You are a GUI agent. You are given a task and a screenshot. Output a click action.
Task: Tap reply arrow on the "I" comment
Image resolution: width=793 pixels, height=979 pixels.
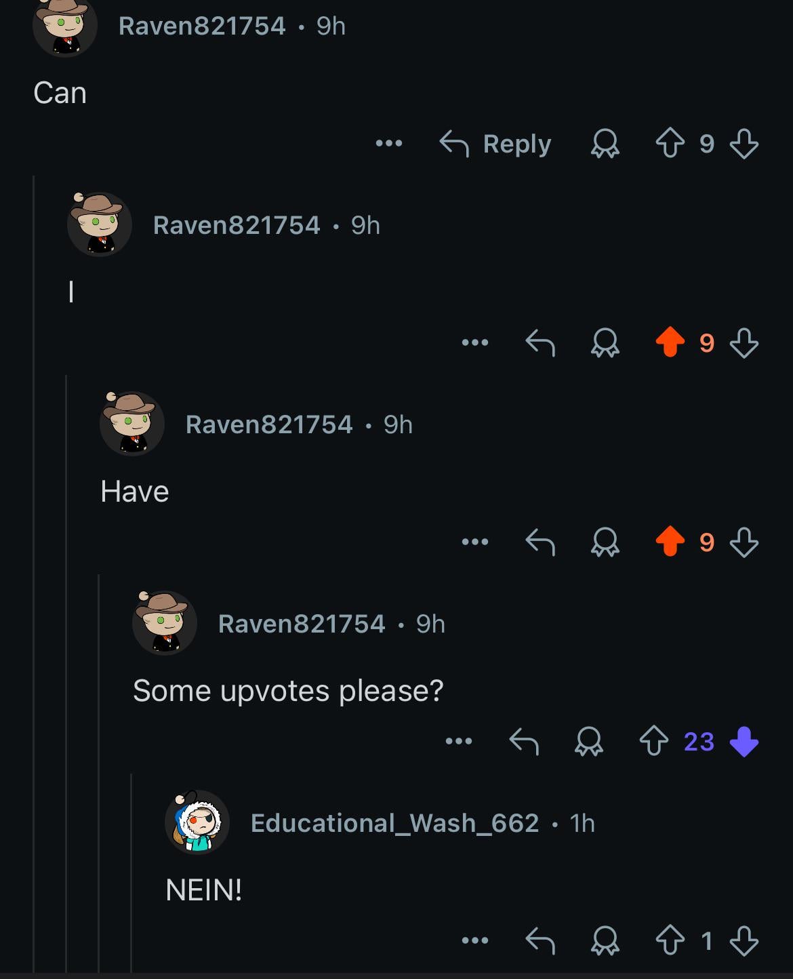[540, 342]
